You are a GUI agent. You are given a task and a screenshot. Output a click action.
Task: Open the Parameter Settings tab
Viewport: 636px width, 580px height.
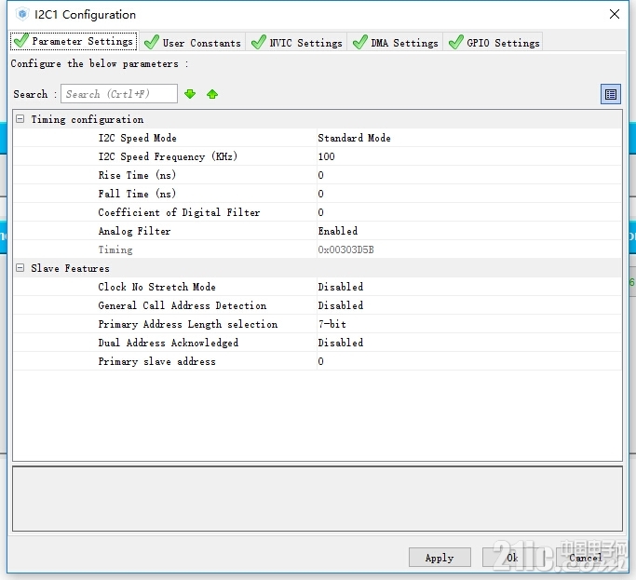pyautogui.click(x=74, y=41)
